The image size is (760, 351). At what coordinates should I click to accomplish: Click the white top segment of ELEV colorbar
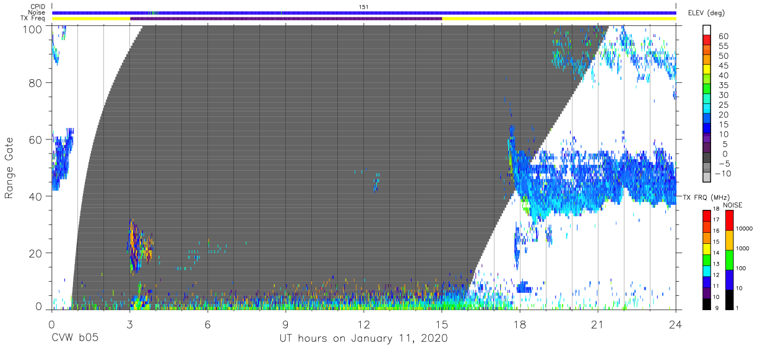point(708,31)
